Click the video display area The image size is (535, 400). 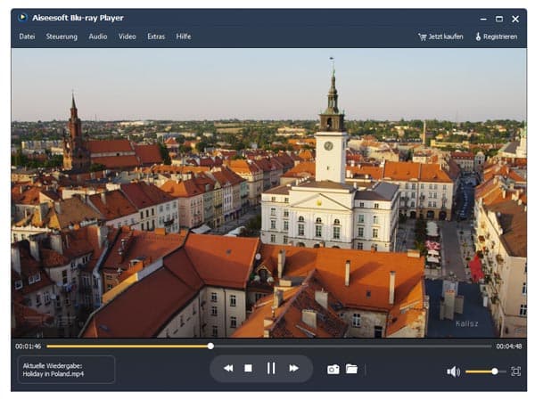click(269, 193)
